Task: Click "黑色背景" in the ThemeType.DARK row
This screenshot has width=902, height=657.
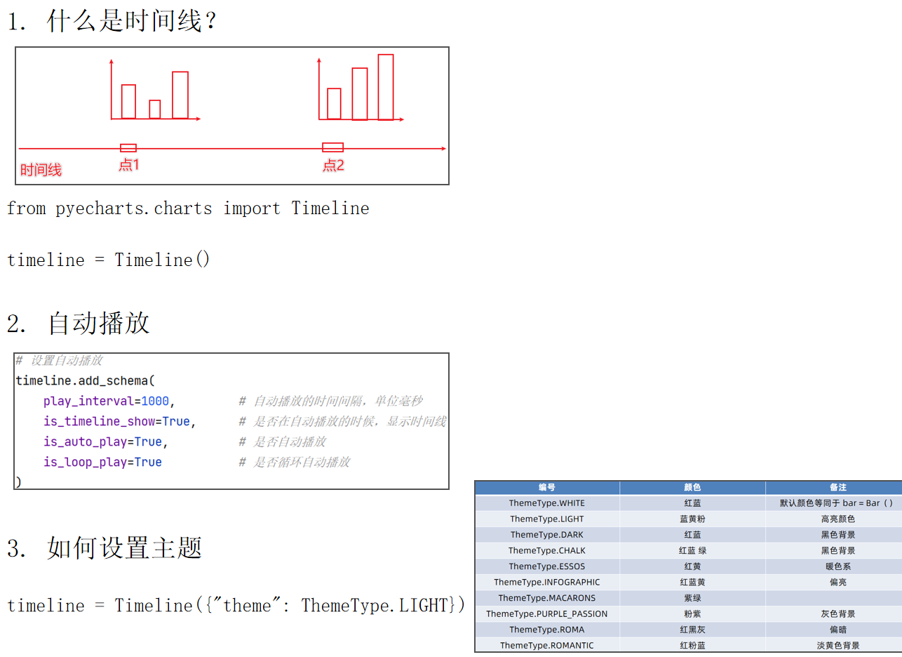Action: pyautogui.click(x=837, y=535)
